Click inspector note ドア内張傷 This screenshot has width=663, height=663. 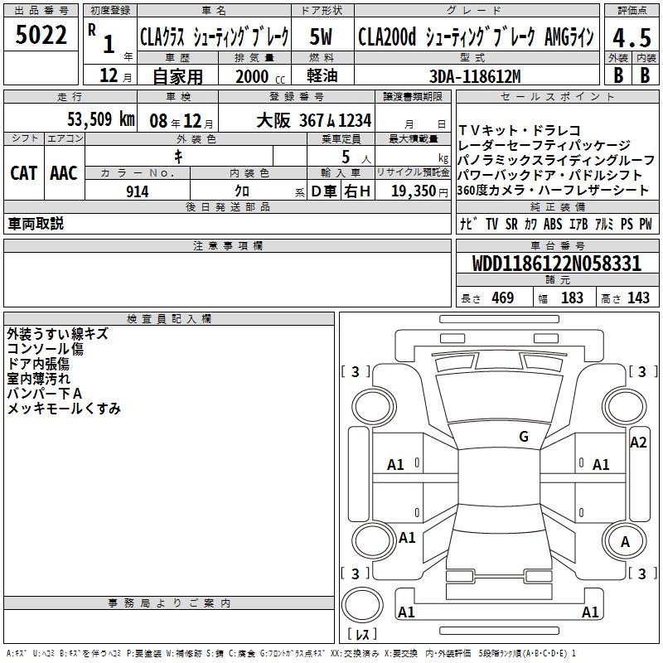(38, 363)
